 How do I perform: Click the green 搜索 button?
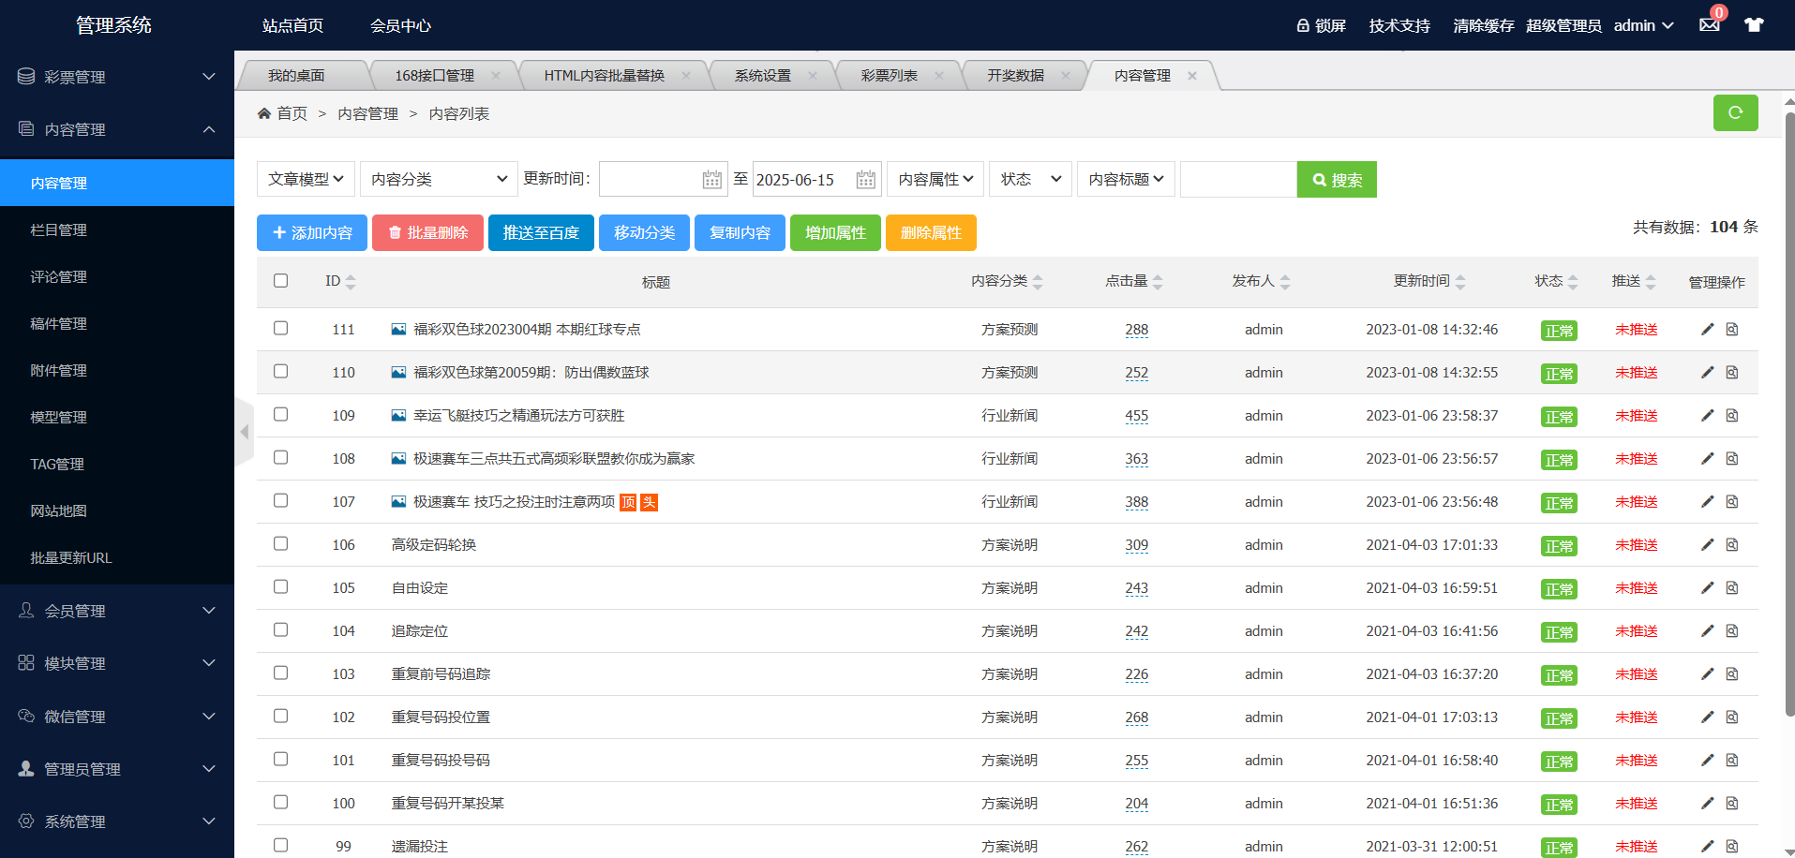click(1337, 179)
